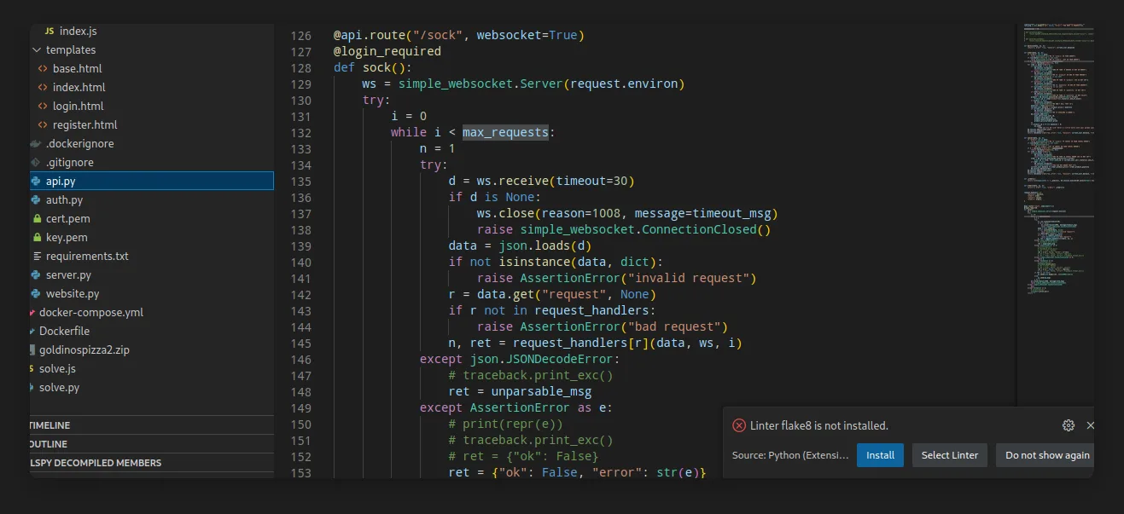Click the red error icon in notification
This screenshot has height=514, width=1124.
(739, 425)
